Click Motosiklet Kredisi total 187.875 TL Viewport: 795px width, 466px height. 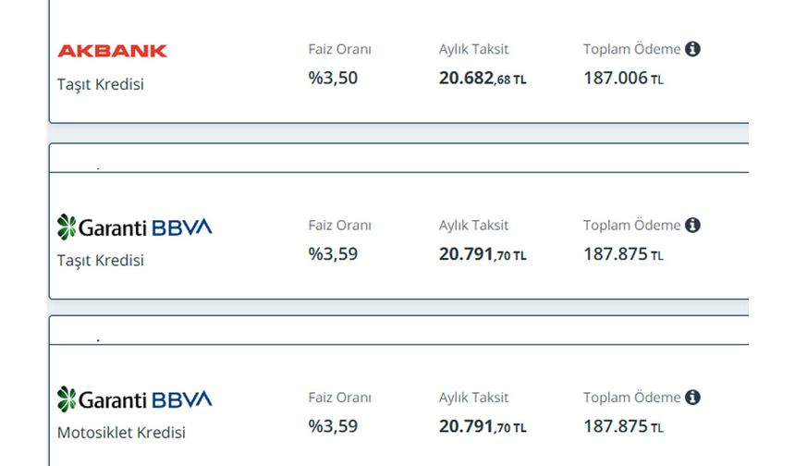point(623,426)
